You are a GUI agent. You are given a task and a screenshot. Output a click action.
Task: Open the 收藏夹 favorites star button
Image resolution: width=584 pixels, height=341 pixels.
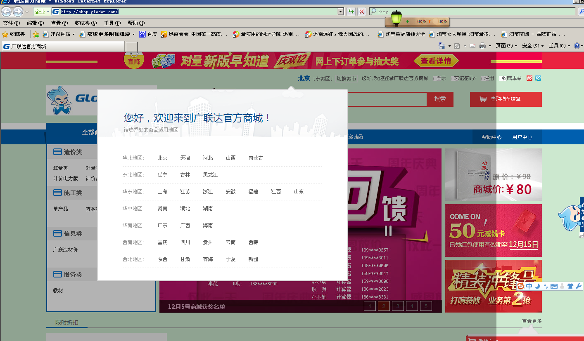coord(14,34)
